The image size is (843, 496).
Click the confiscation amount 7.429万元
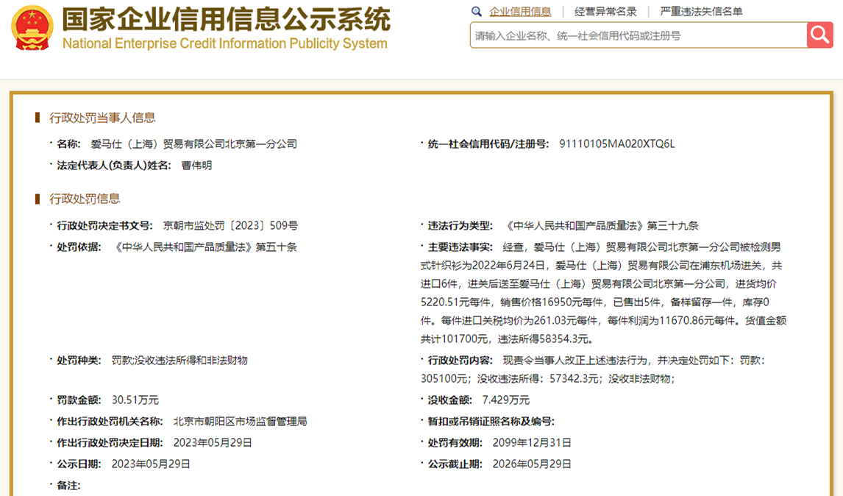(506, 400)
